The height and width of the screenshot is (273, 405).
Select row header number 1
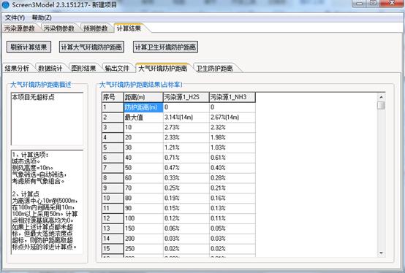(113, 107)
